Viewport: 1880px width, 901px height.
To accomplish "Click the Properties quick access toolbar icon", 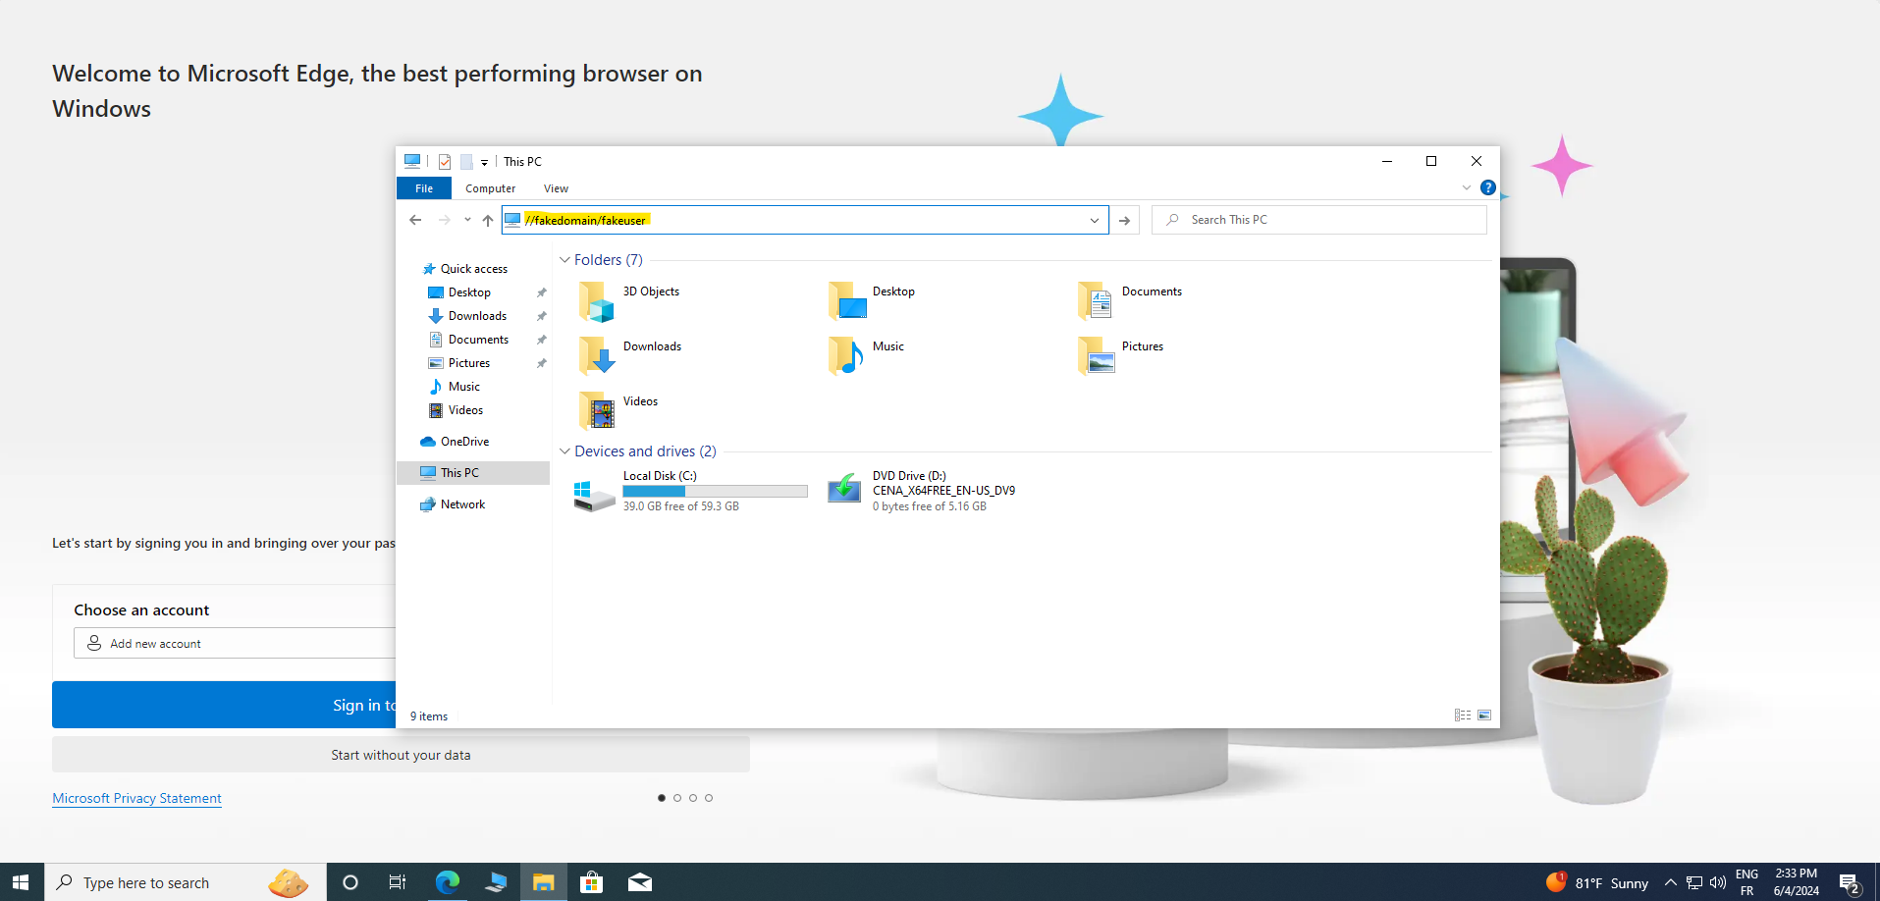I will click(x=445, y=162).
